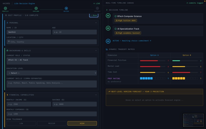The height and width of the screenshot is (129, 206).
Task: Click the location pin icon
Action: coord(9,41)
